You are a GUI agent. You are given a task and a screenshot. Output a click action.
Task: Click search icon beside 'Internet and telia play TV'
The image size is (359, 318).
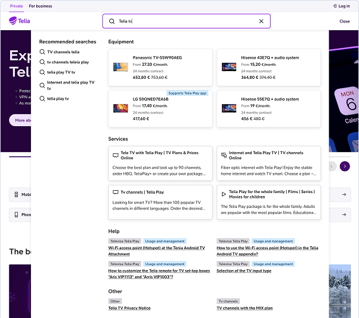42,85
